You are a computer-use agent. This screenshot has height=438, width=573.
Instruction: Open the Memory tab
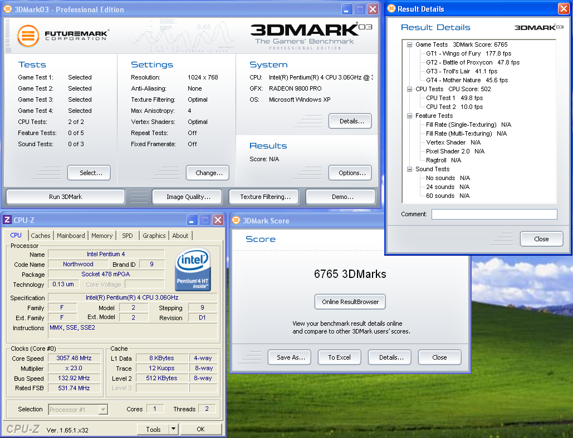click(102, 236)
